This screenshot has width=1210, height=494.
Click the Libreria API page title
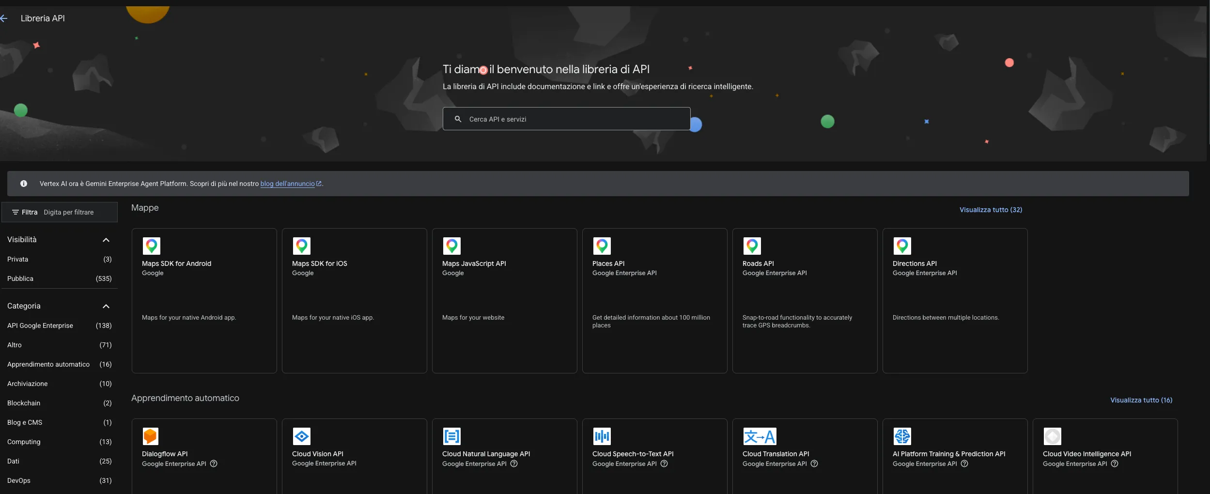(x=43, y=18)
